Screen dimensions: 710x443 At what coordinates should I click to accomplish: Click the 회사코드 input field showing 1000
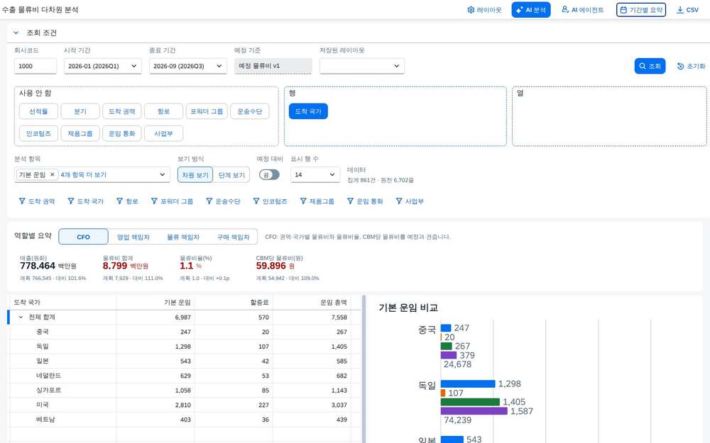coord(35,66)
